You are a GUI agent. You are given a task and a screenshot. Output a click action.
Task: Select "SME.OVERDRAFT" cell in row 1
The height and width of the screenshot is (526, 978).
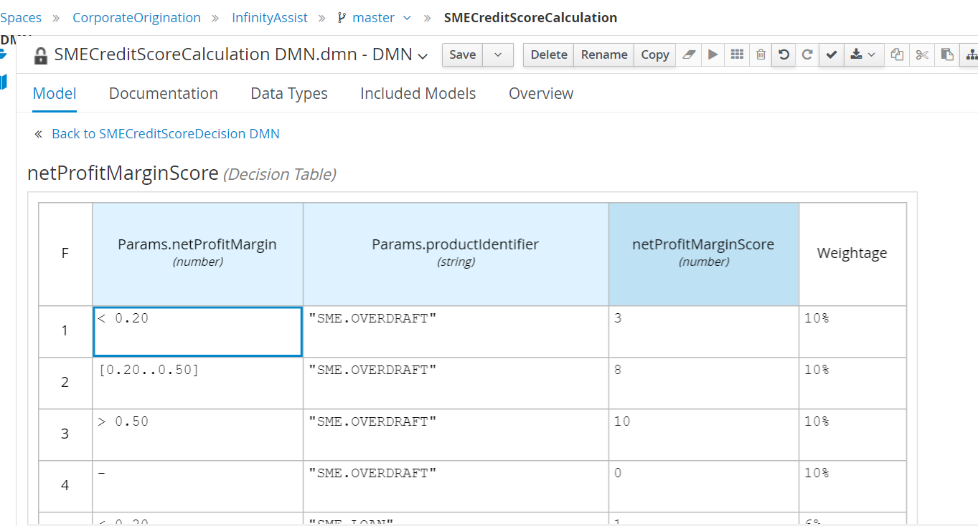456,331
